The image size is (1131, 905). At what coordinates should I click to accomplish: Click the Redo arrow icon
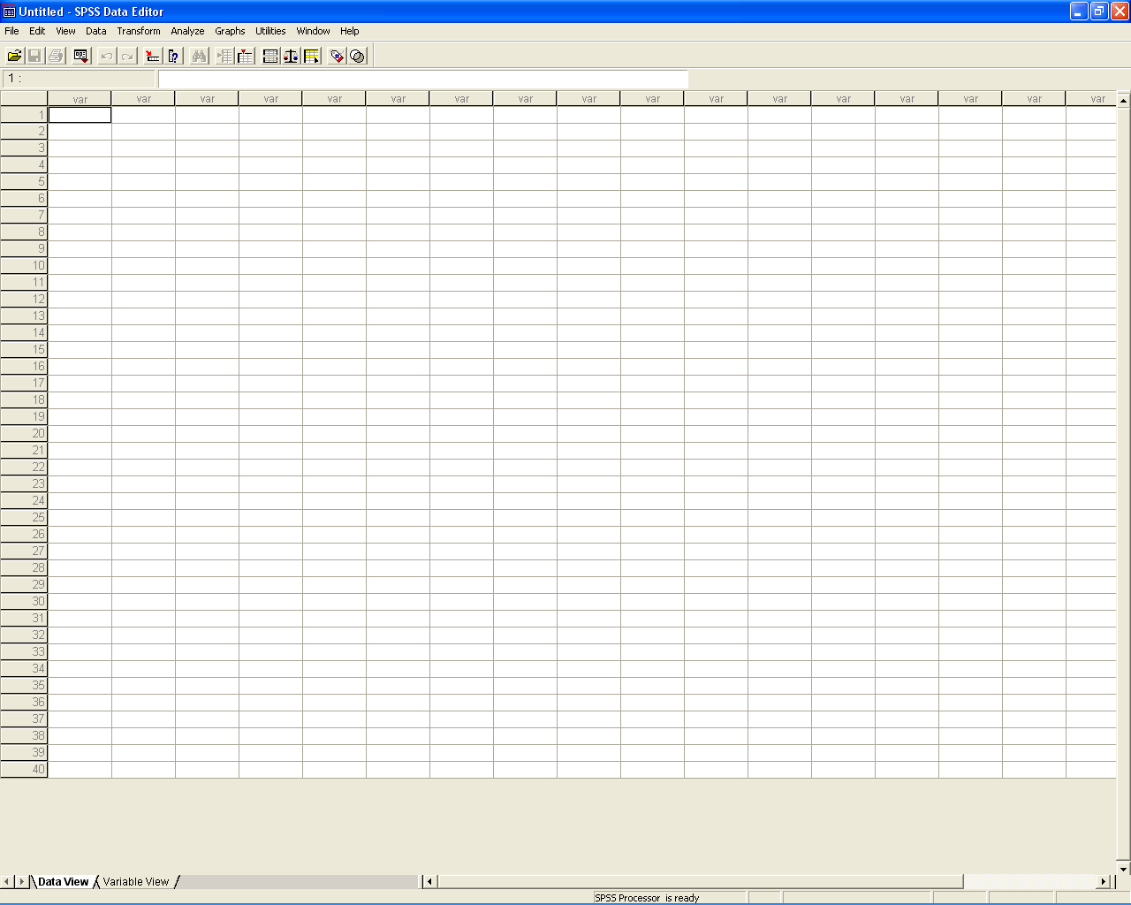[127, 56]
